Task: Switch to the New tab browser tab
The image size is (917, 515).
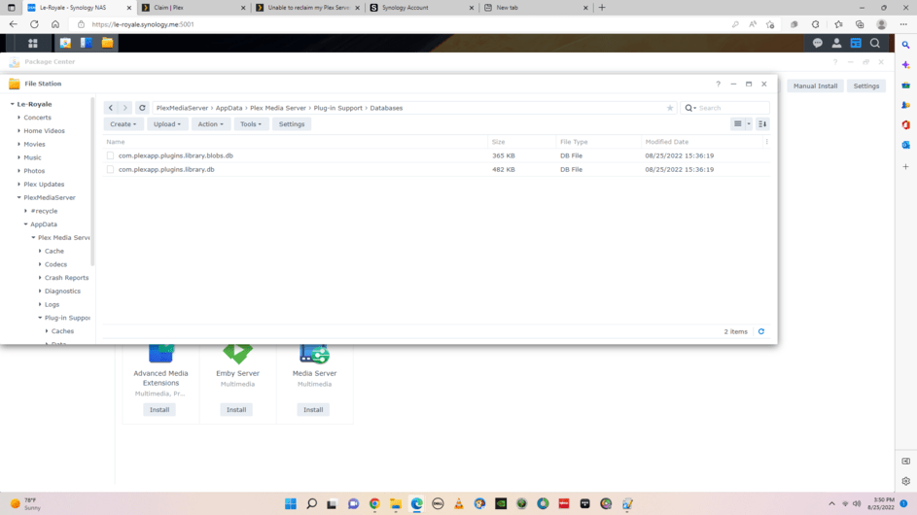Action: point(535,8)
